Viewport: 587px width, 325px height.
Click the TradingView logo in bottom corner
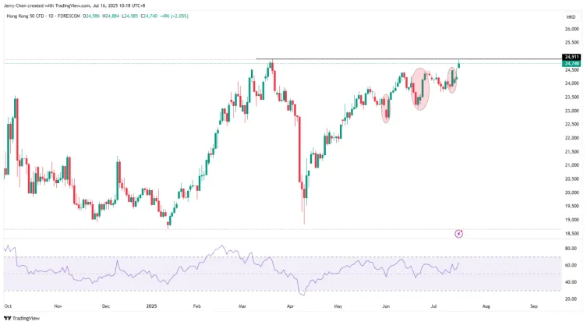pyautogui.click(x=22, y=317)
